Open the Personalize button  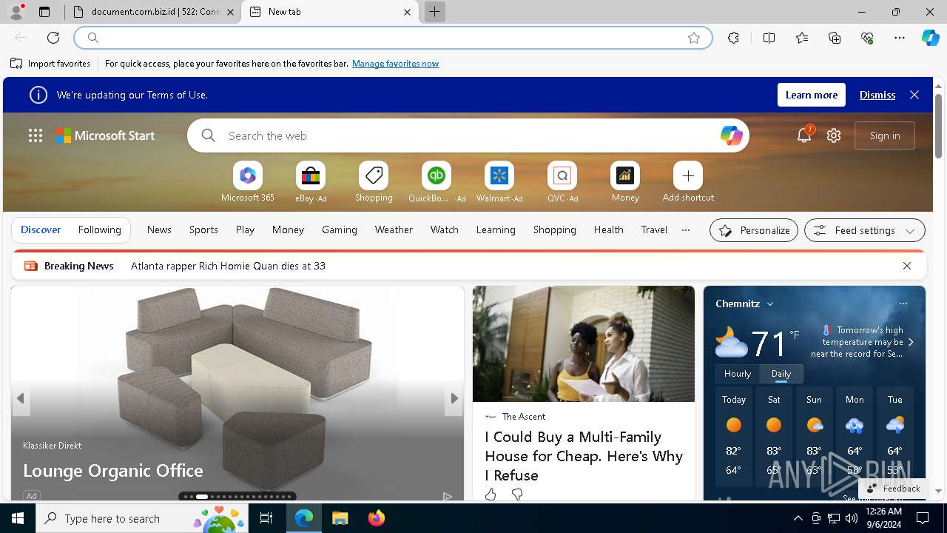tap(754, 230)
